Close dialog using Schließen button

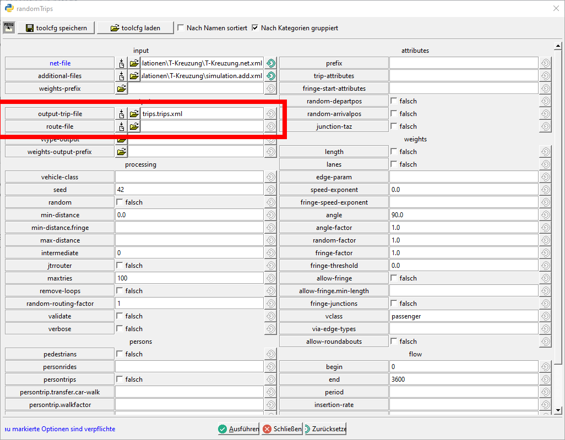[x=282, y=429]
